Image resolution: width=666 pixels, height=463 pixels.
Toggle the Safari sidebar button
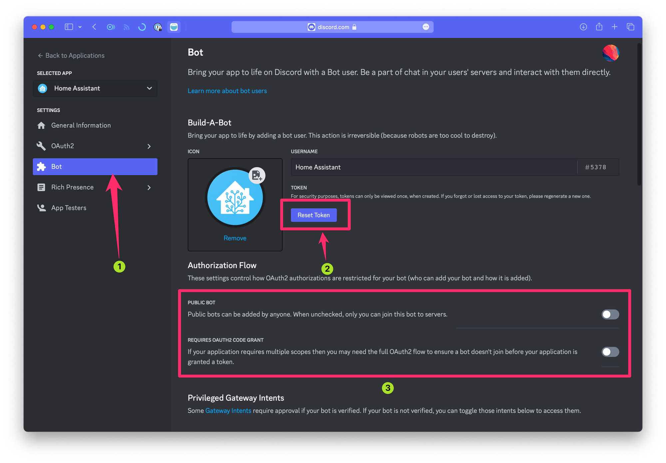pos(69,27)
